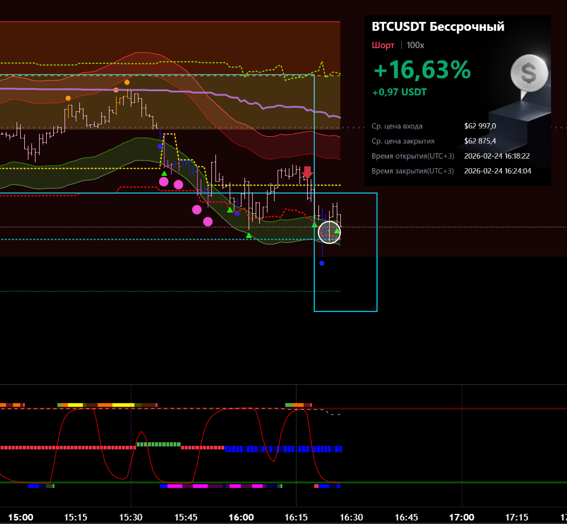This screenshot has height=524, width=567.
Task: Open the BTCUSDT Бессрочный contract title
Action: [438, 27]
